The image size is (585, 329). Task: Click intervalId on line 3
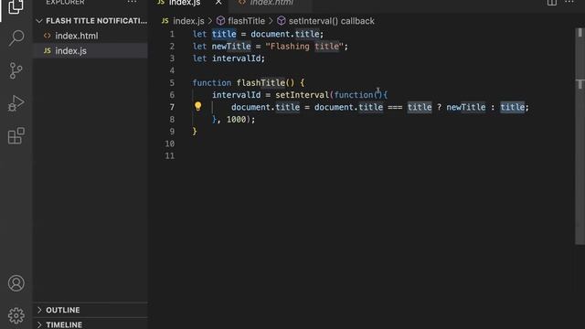236,58
